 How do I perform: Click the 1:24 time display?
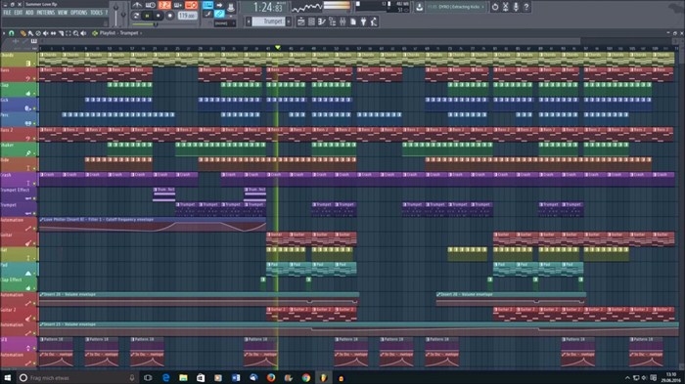point(268,8)
